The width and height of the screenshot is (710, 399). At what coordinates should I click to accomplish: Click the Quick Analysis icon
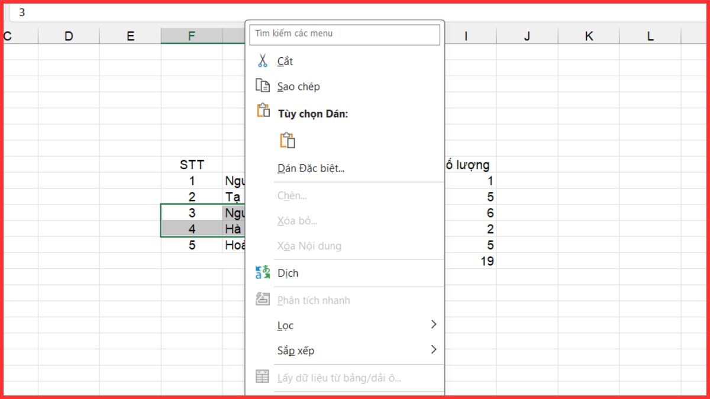click(262, 300)
